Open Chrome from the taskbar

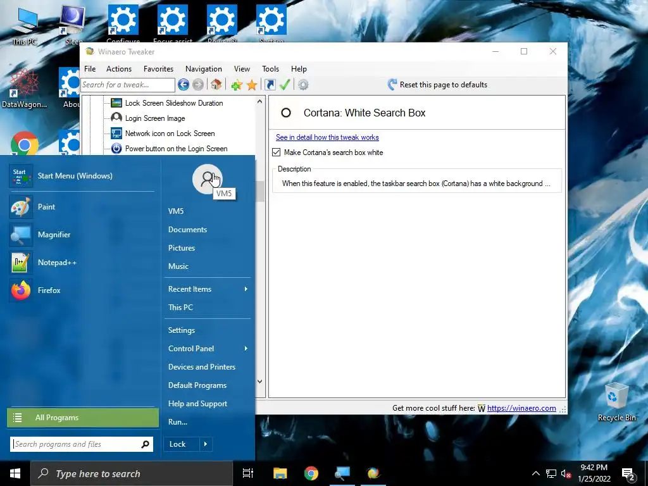311,473
